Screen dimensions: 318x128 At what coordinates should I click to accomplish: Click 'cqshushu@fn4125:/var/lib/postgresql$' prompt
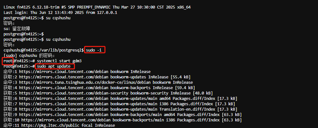tap(44, 50)
